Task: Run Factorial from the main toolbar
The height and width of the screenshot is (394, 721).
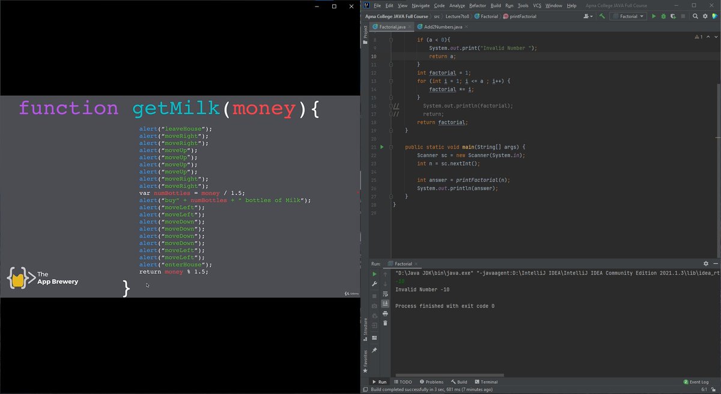Action: 654,16
